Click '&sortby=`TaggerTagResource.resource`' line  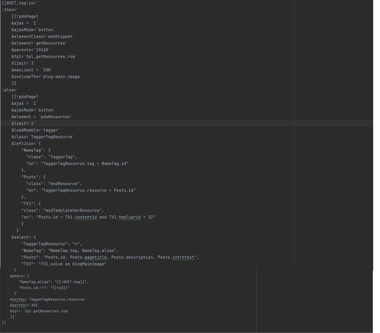(x=48, y=299)
